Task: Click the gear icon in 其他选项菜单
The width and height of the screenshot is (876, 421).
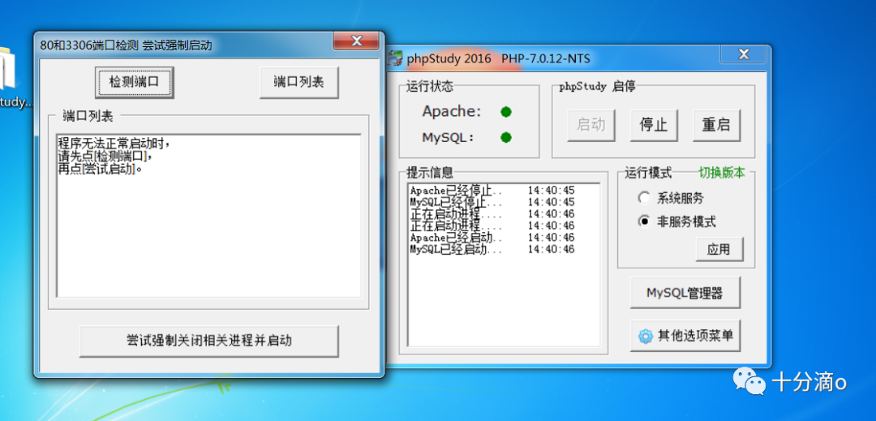Action: point(646,336)
